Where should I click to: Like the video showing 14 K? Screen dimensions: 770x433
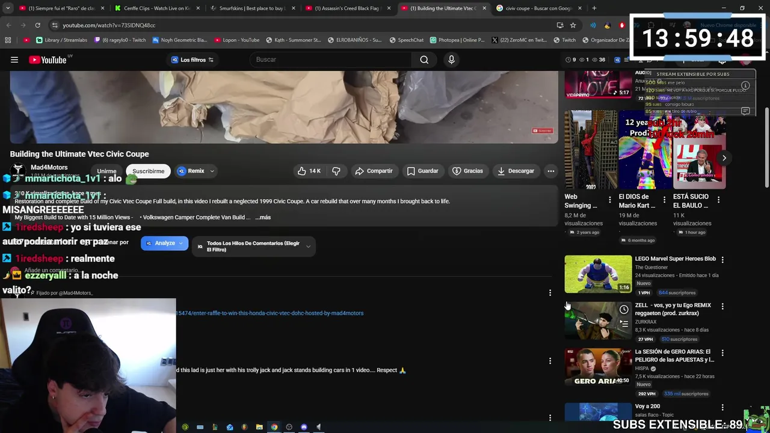tap(309, 171)
